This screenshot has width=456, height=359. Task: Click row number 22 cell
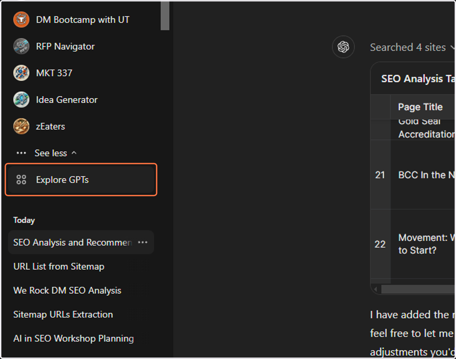point(380,244)
